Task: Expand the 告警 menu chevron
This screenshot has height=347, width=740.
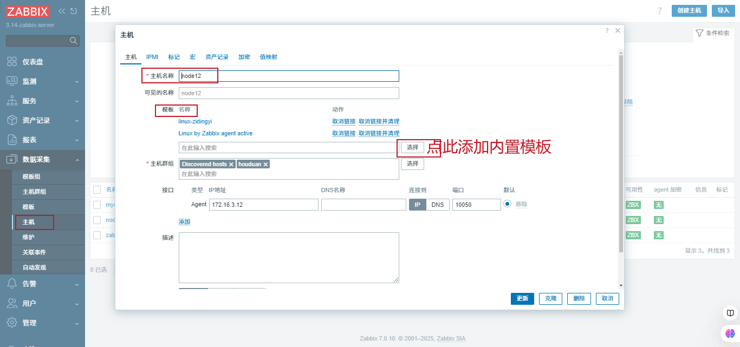Action: point(76,284)
